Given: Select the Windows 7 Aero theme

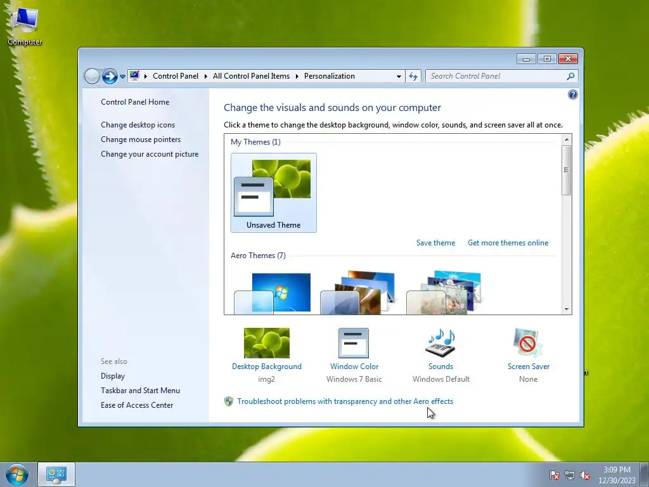Looking at the screenshot, I should (x=273, y=292).
